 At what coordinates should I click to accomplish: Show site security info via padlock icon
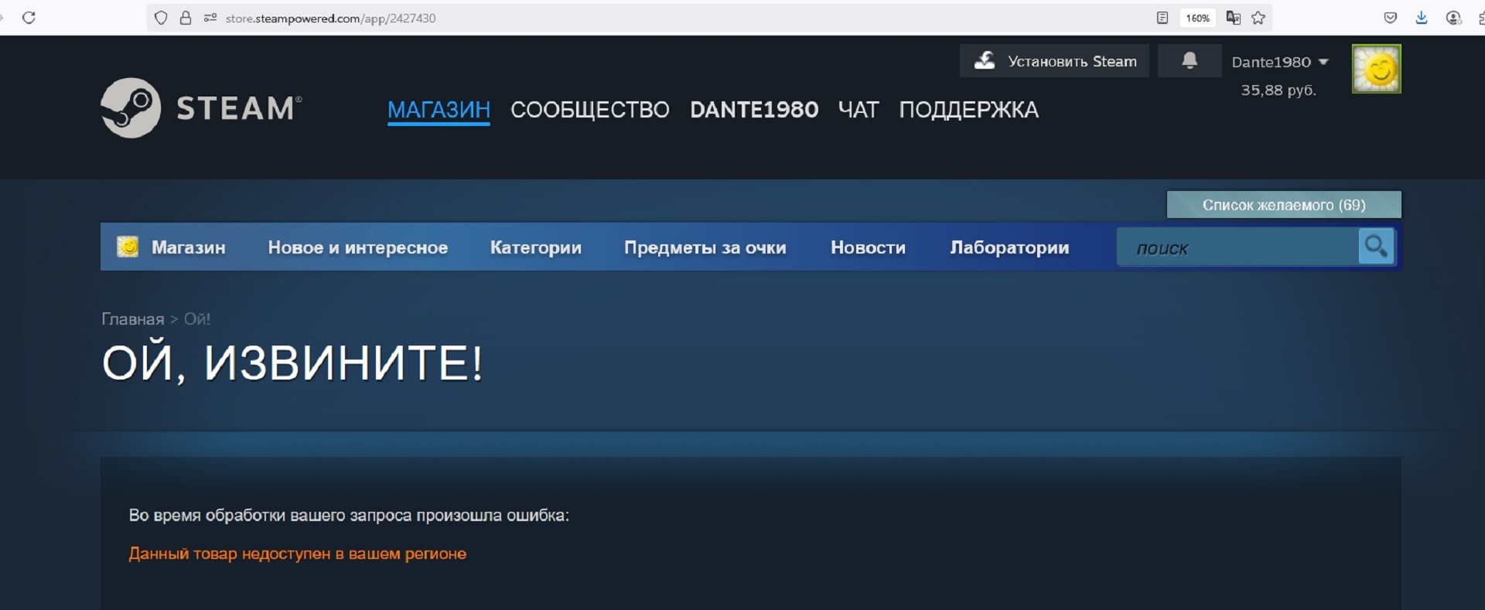(x=186, y=18)
